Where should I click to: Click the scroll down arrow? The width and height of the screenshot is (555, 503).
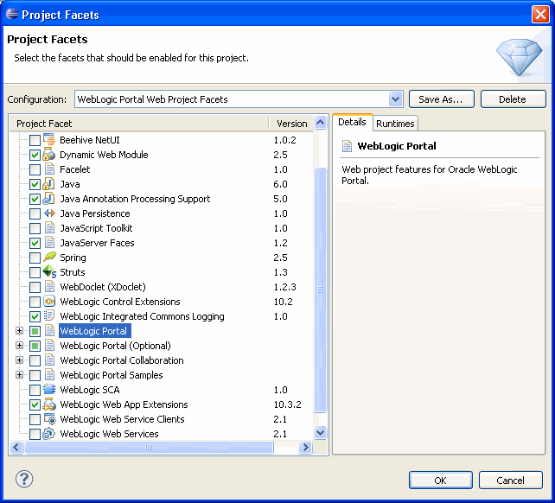(321, 432)
